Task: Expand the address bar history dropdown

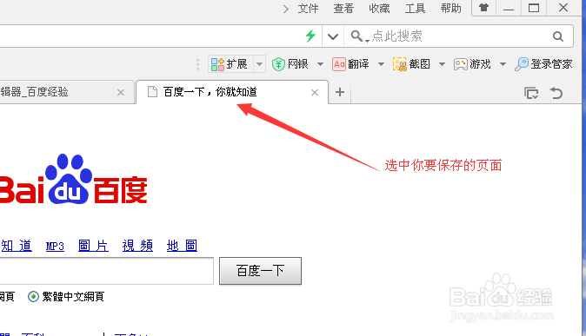Action: (333, 36)
